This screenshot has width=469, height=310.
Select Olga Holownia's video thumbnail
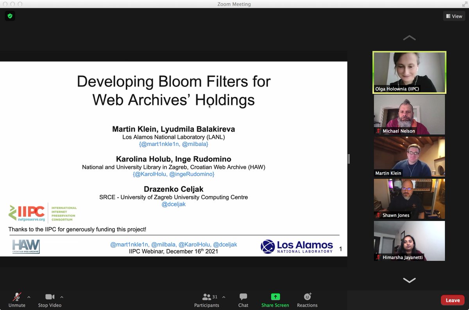(x=409, y=73)
